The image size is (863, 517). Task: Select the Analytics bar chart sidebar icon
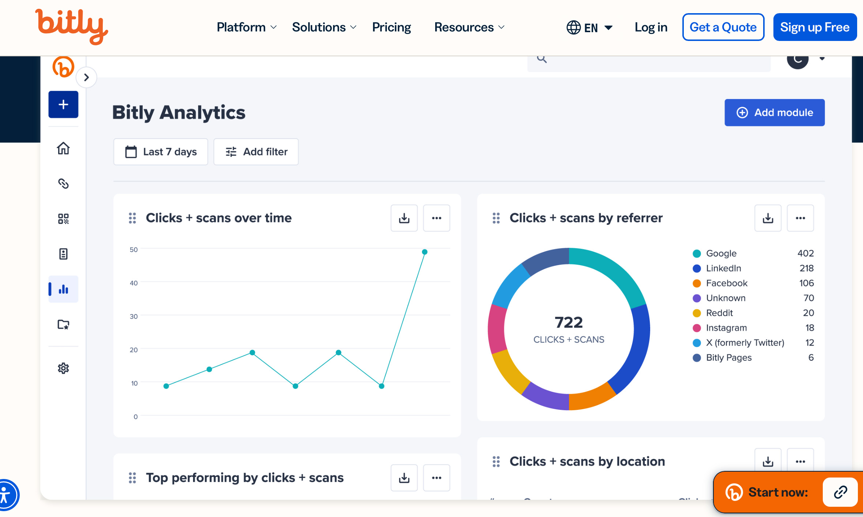tap(63, 289)
